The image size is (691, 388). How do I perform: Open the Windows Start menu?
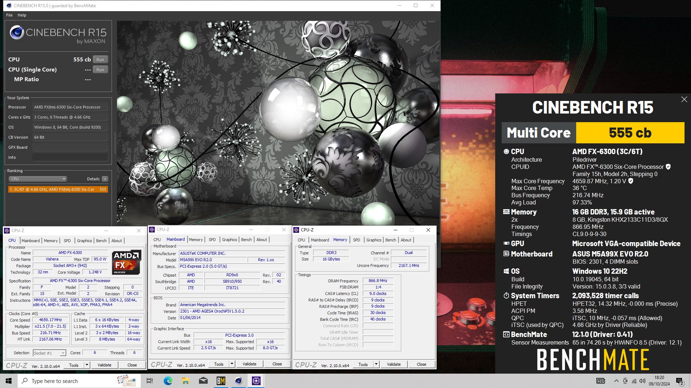tap(9, 381)
